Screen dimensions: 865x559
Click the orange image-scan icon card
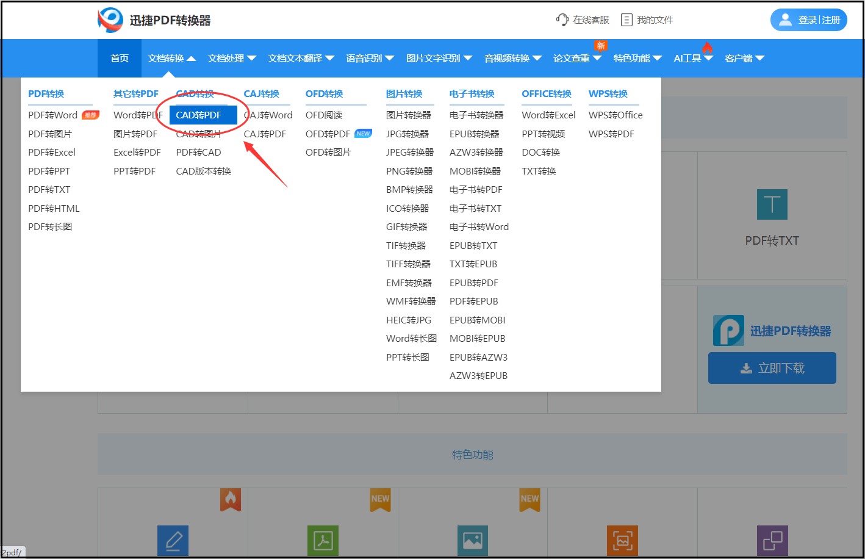pos(623,540)
